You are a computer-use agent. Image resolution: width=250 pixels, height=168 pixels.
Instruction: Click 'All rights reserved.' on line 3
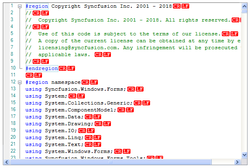point(198,20)
